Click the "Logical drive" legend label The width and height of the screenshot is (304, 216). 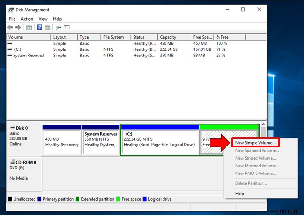point(160,199)
